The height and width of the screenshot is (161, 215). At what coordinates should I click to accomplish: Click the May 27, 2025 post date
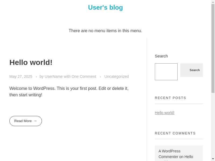click(21, 76)
